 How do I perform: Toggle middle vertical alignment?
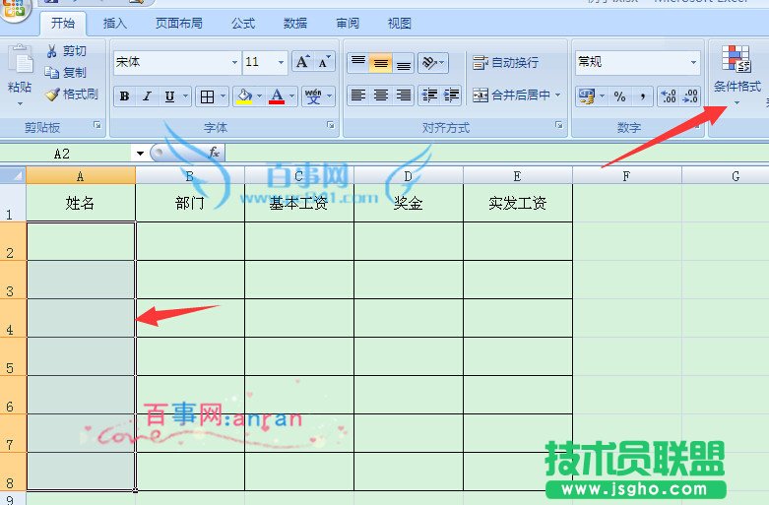click(381, 63)
